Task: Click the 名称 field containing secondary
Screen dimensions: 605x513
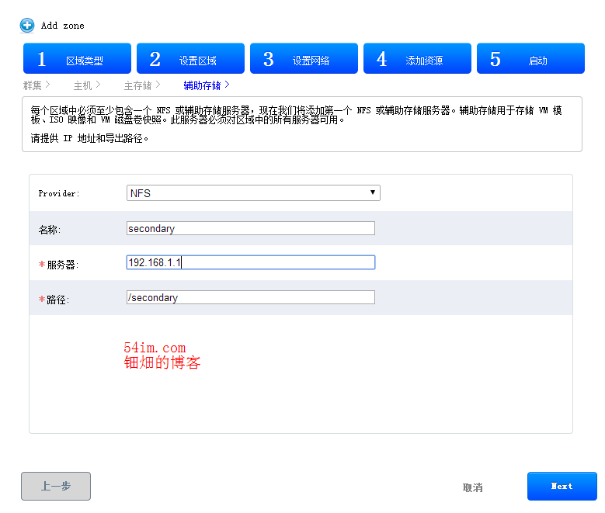Action: pos(251,228)
